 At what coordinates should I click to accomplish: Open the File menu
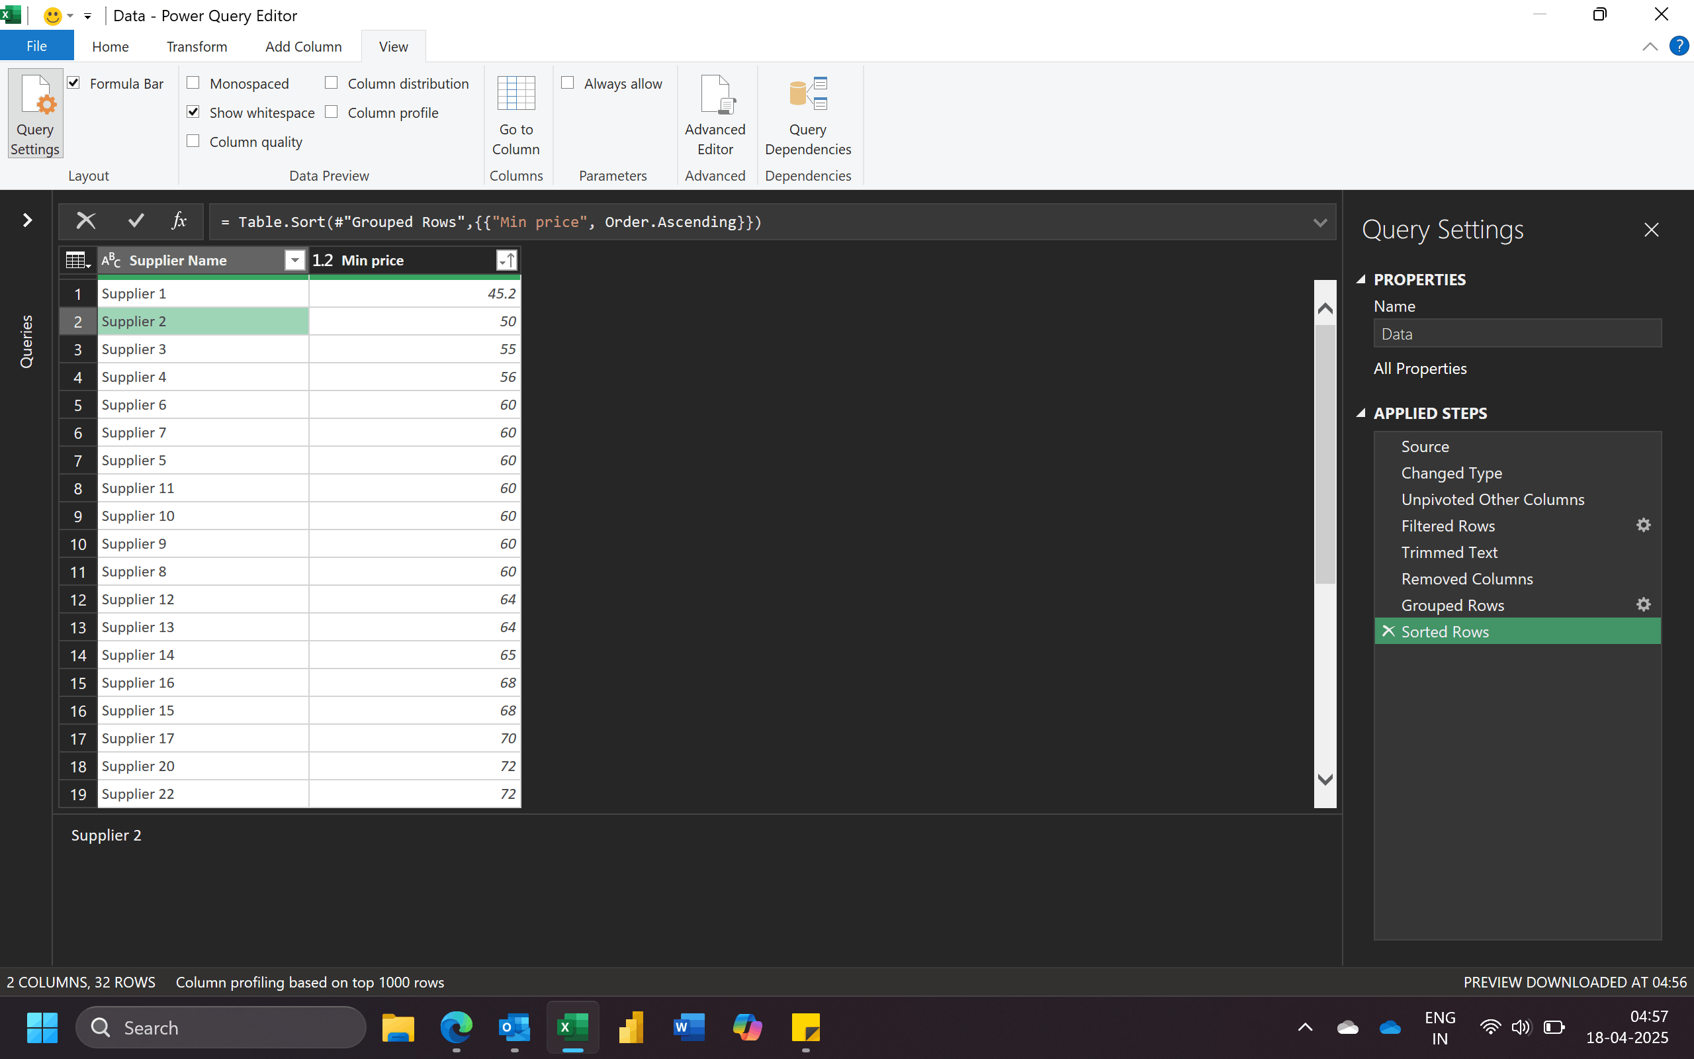coord(36,46)
